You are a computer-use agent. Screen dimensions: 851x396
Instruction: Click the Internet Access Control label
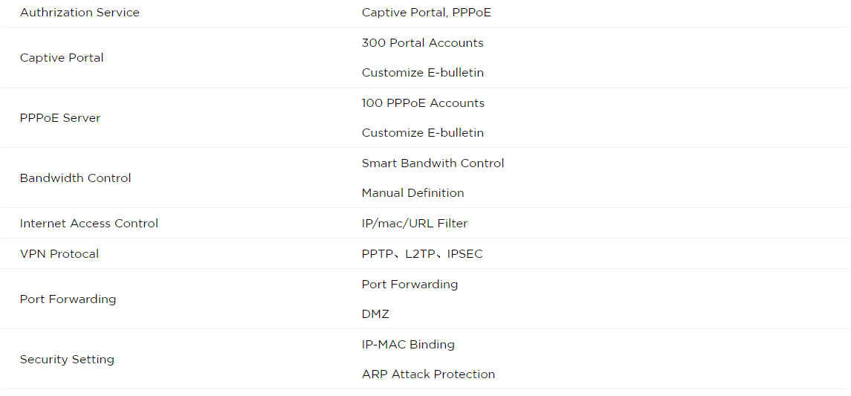click(89, 224)
